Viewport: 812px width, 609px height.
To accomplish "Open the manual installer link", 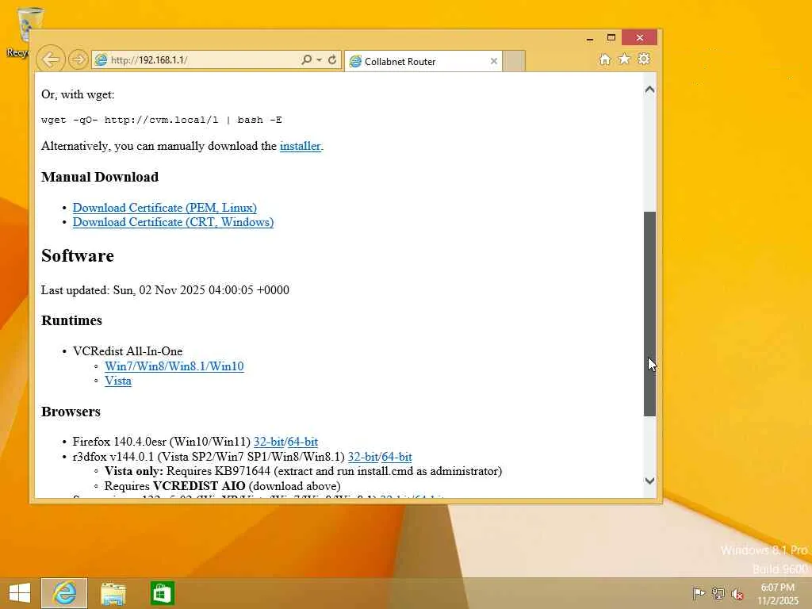I will pyautogui.click(x=301, y=146).
